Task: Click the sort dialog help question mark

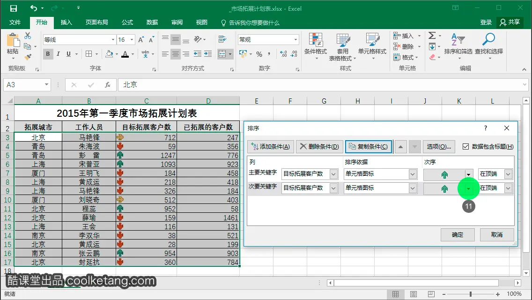Action: click(486, 128)
